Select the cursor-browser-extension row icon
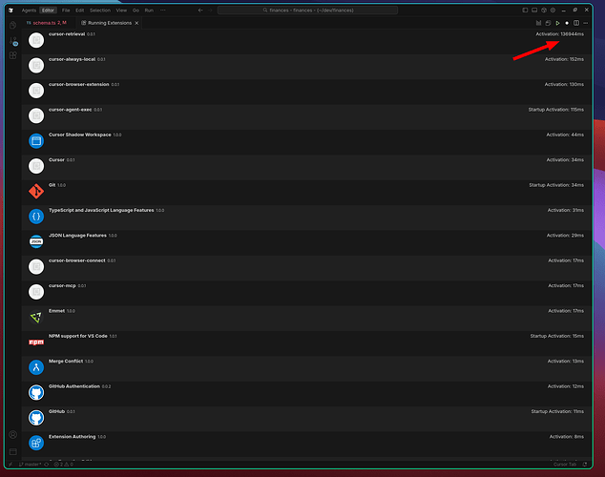Image resolution: width=605 pixels, height=477 pixels. coord(36,91)
